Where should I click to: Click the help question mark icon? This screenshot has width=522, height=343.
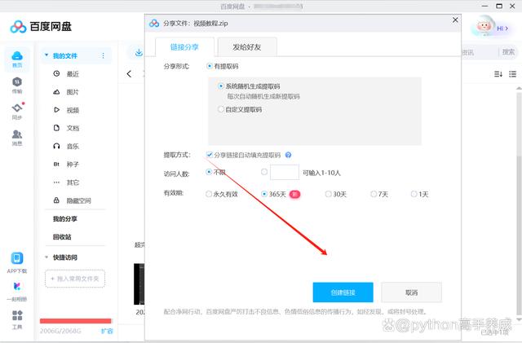tap(288, 155)
